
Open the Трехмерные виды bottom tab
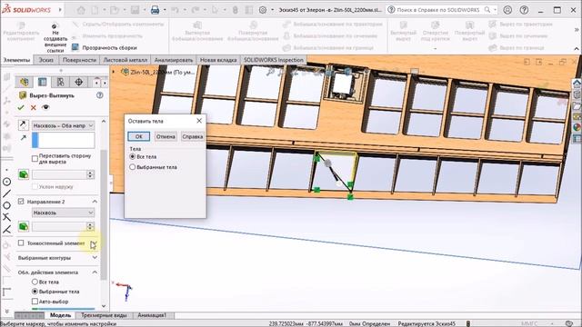click(x=104, y=315)
